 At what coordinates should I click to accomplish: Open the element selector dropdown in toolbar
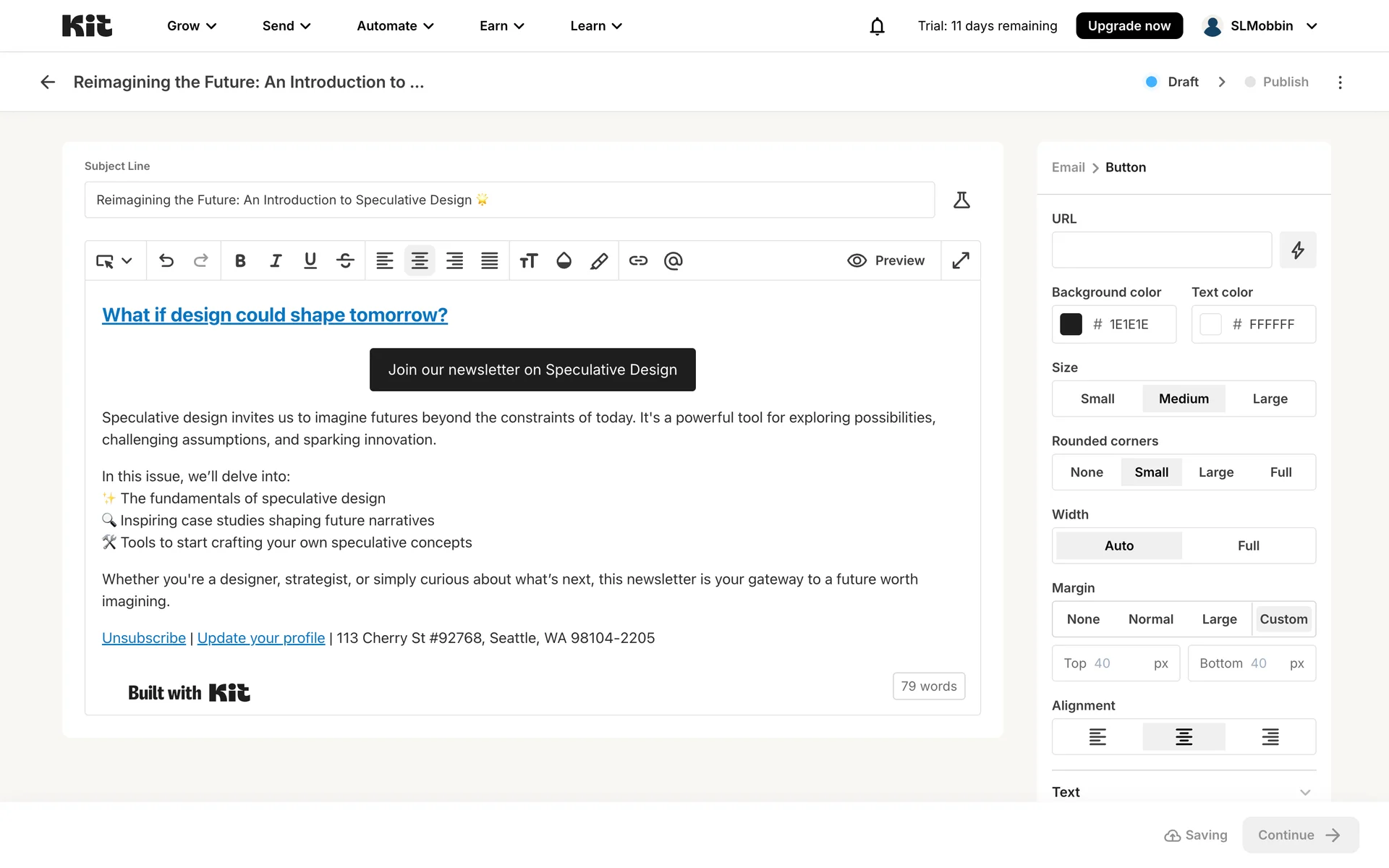[114, 260]
